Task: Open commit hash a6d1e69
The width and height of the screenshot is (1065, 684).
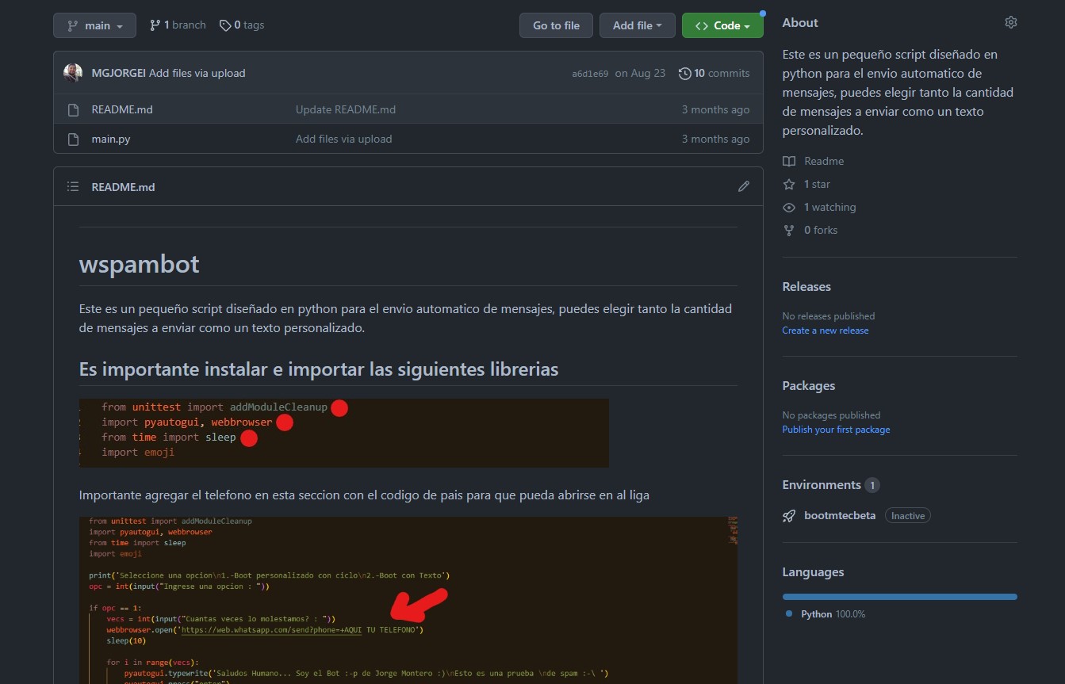Action: coord(590,74)
